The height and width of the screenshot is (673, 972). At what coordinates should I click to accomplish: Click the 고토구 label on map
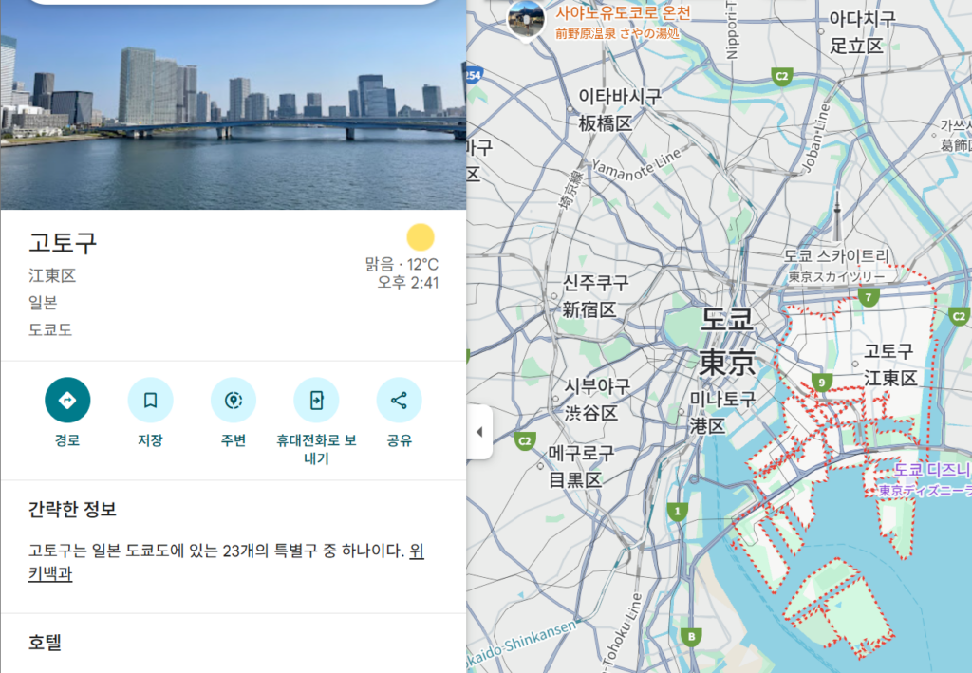[x=888, y=365]
